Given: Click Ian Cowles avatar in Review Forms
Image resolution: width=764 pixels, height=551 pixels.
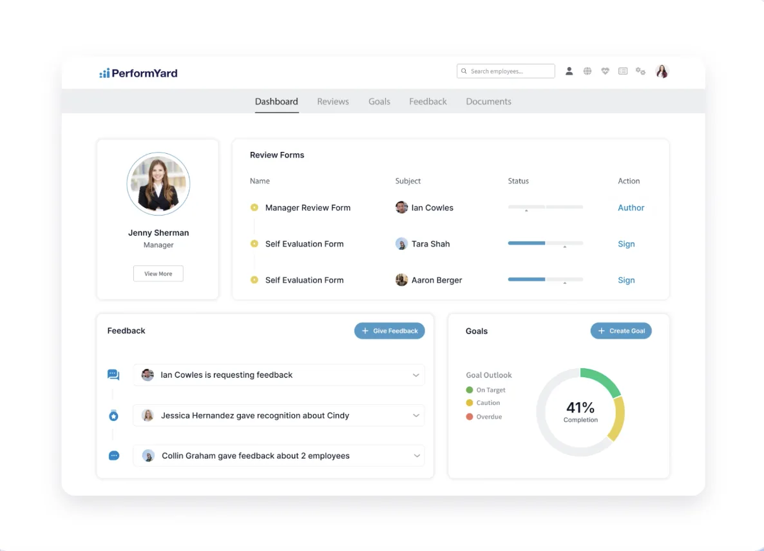Looking at the screenshot, I should coord(401,207).
